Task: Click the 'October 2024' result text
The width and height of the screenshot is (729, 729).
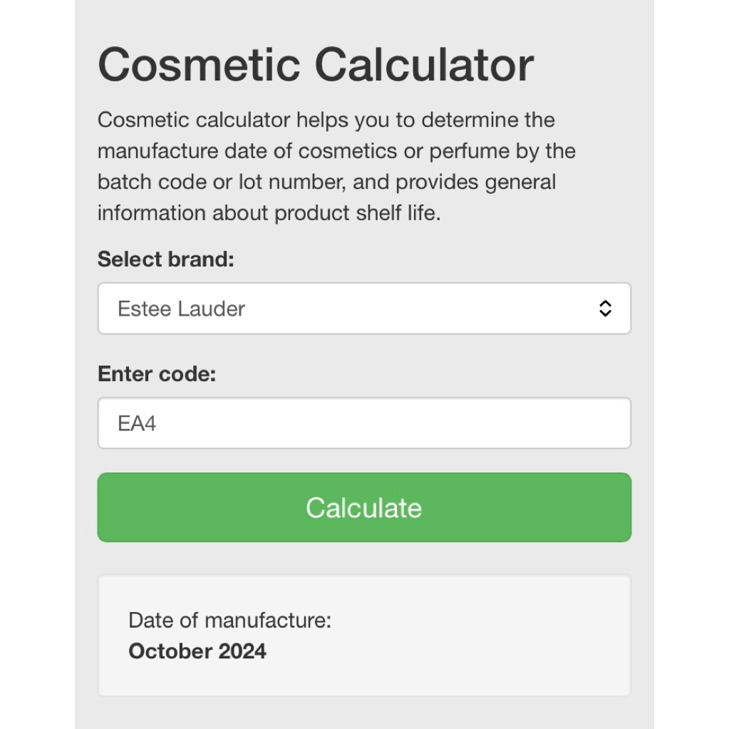Action: (x=197, y=651)
